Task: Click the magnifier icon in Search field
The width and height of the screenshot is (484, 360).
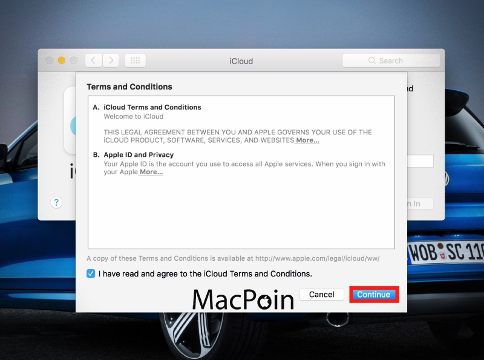Action: pyautogui.click(x=372, y=61)
